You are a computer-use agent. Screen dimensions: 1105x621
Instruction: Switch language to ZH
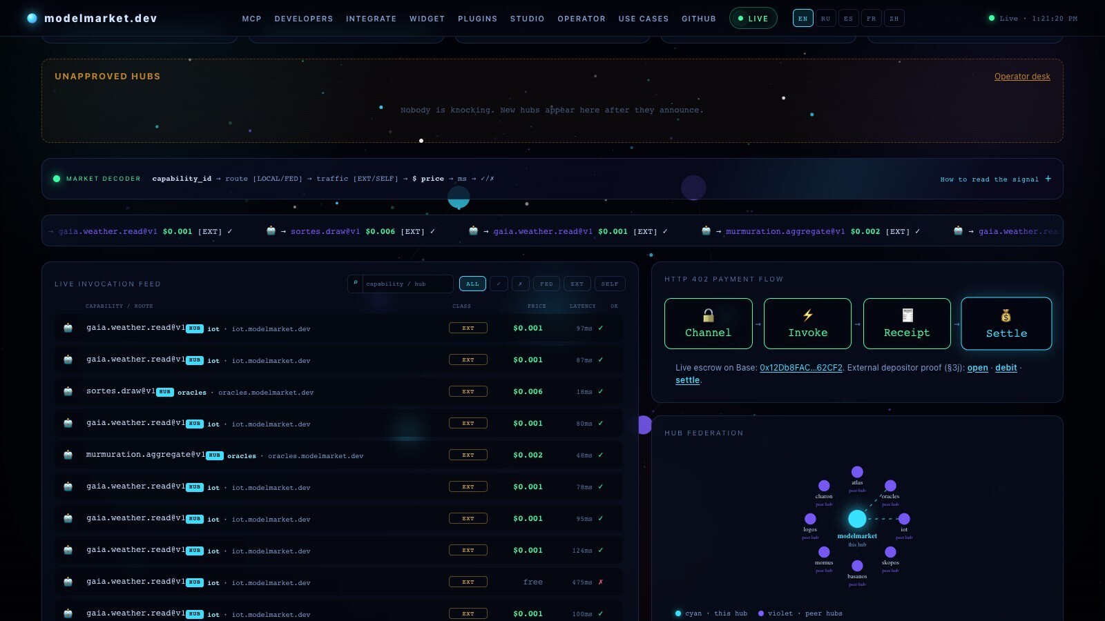coord(894,19)
